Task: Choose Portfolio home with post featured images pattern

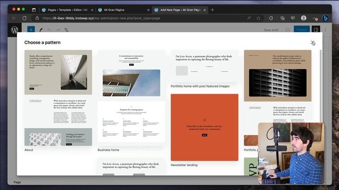Action: click(204, 66)
